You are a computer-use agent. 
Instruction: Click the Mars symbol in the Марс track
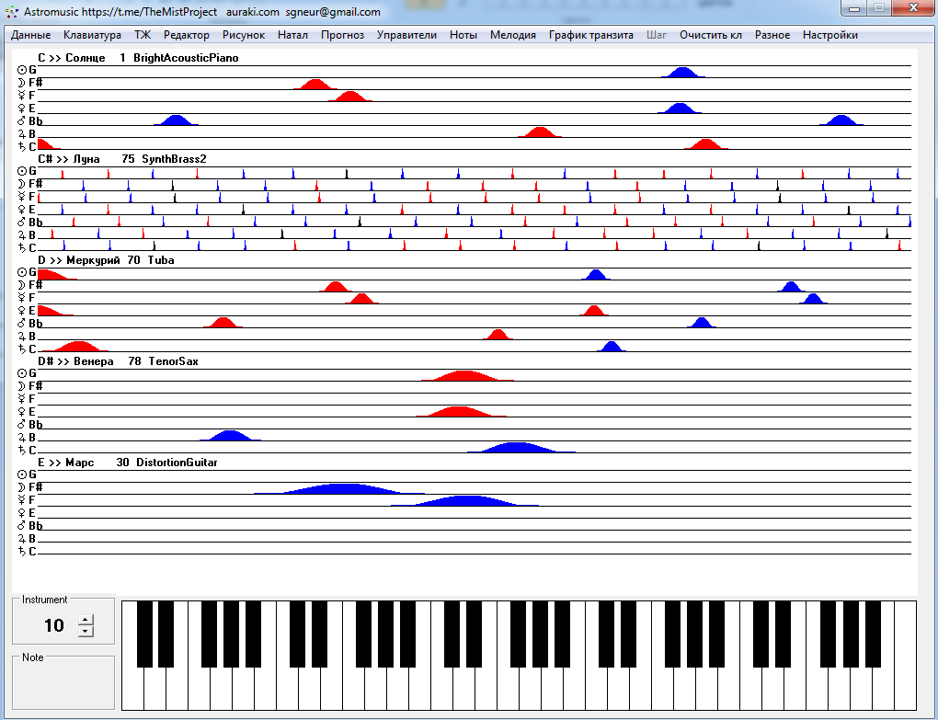click(22, 526)
